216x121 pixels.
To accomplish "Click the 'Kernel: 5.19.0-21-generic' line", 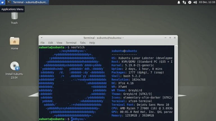I will coord(132,65).
